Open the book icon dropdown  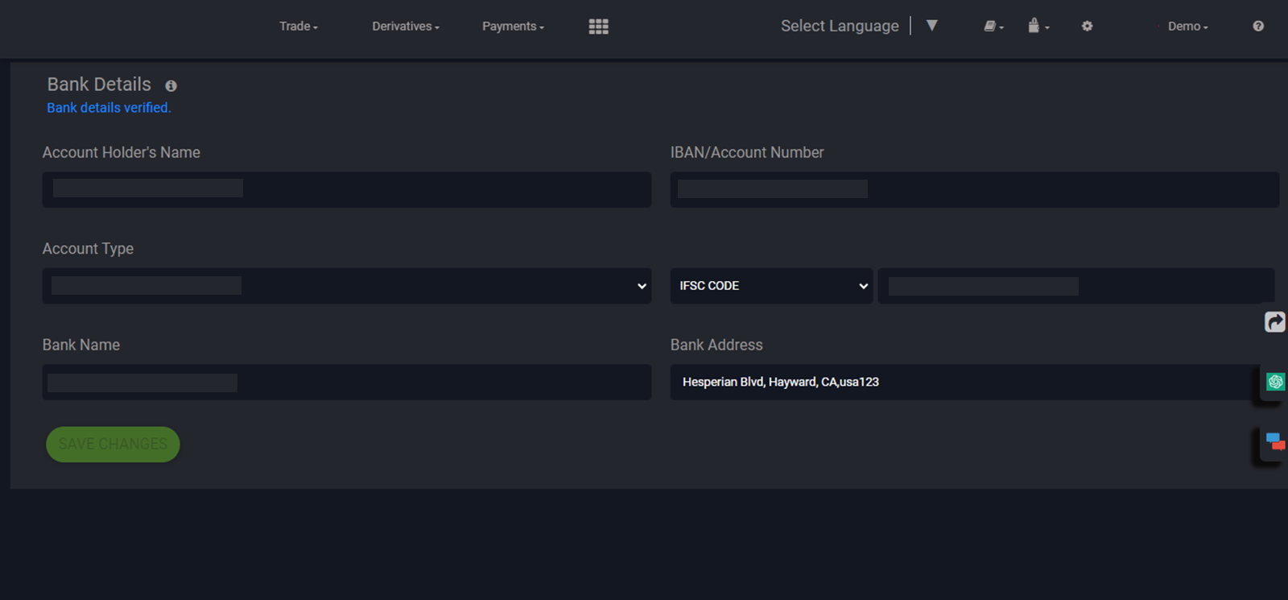[993, 27]
